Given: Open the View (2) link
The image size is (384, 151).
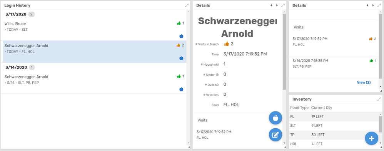Looking at the screenshot, I should point(364,83).
